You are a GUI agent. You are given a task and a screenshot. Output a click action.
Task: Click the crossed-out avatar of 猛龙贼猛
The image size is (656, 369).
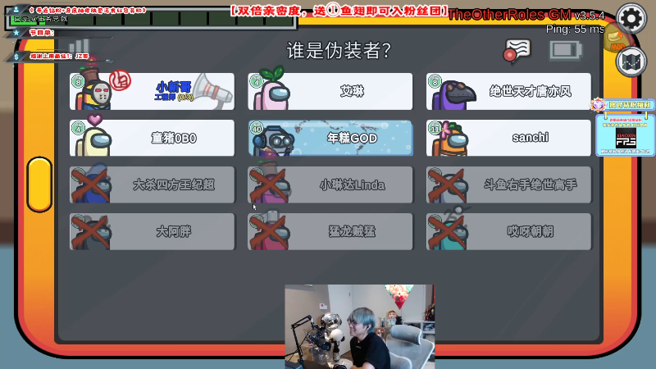tap(271, 233)
